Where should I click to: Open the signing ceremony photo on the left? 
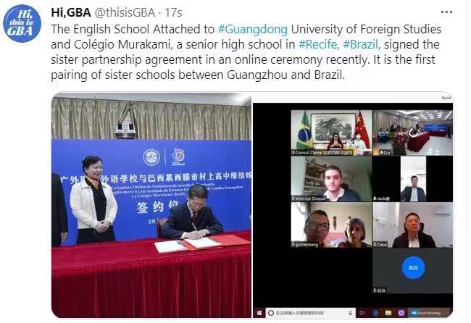[x=151, y=205]
